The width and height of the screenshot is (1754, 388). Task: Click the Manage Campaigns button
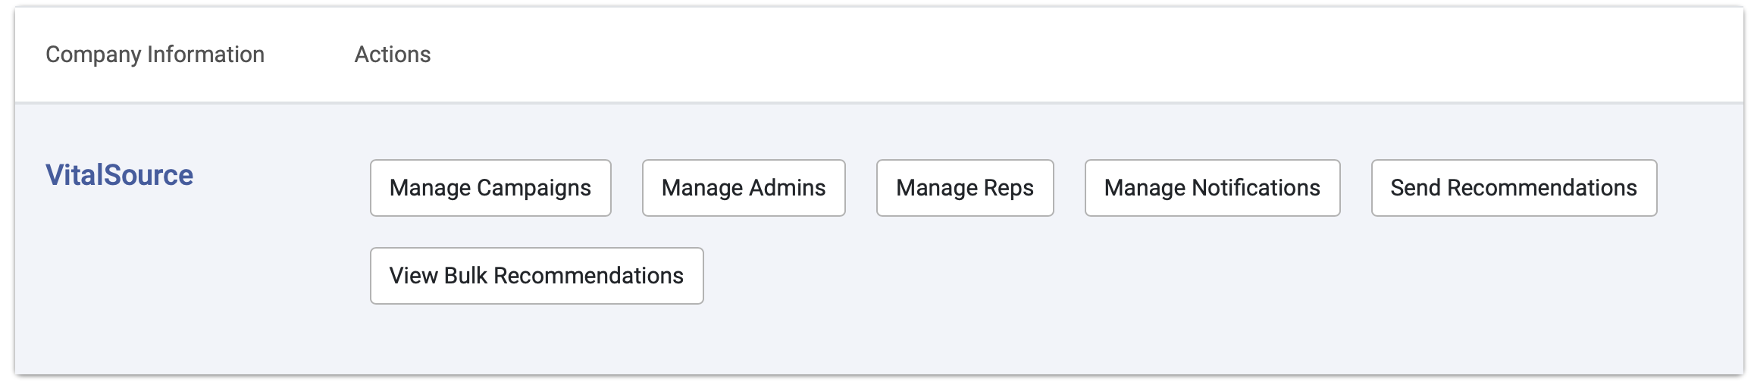point(490,188)
